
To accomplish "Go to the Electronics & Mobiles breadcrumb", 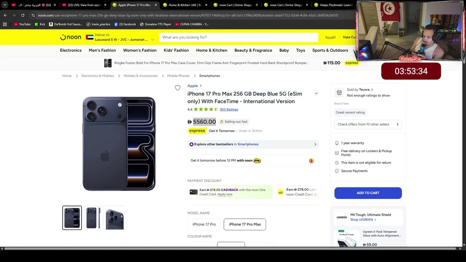I will coord(98,76).
